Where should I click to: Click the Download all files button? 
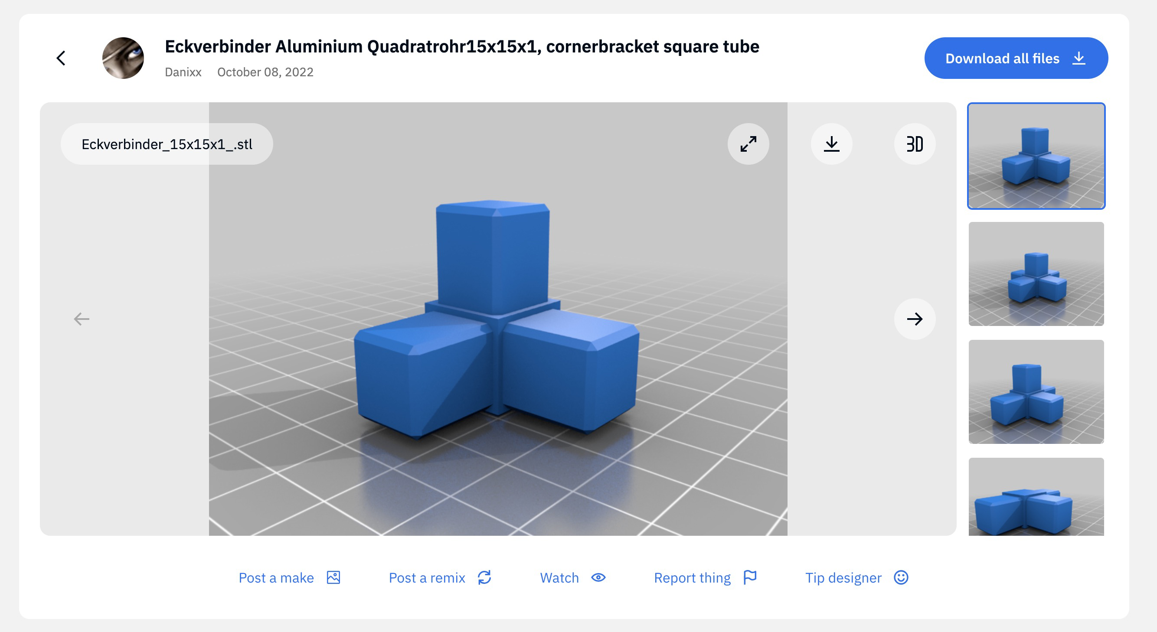tap(1016, 59)
